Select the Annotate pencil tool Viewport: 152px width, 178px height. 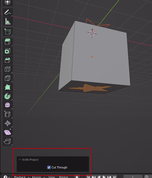8,12
